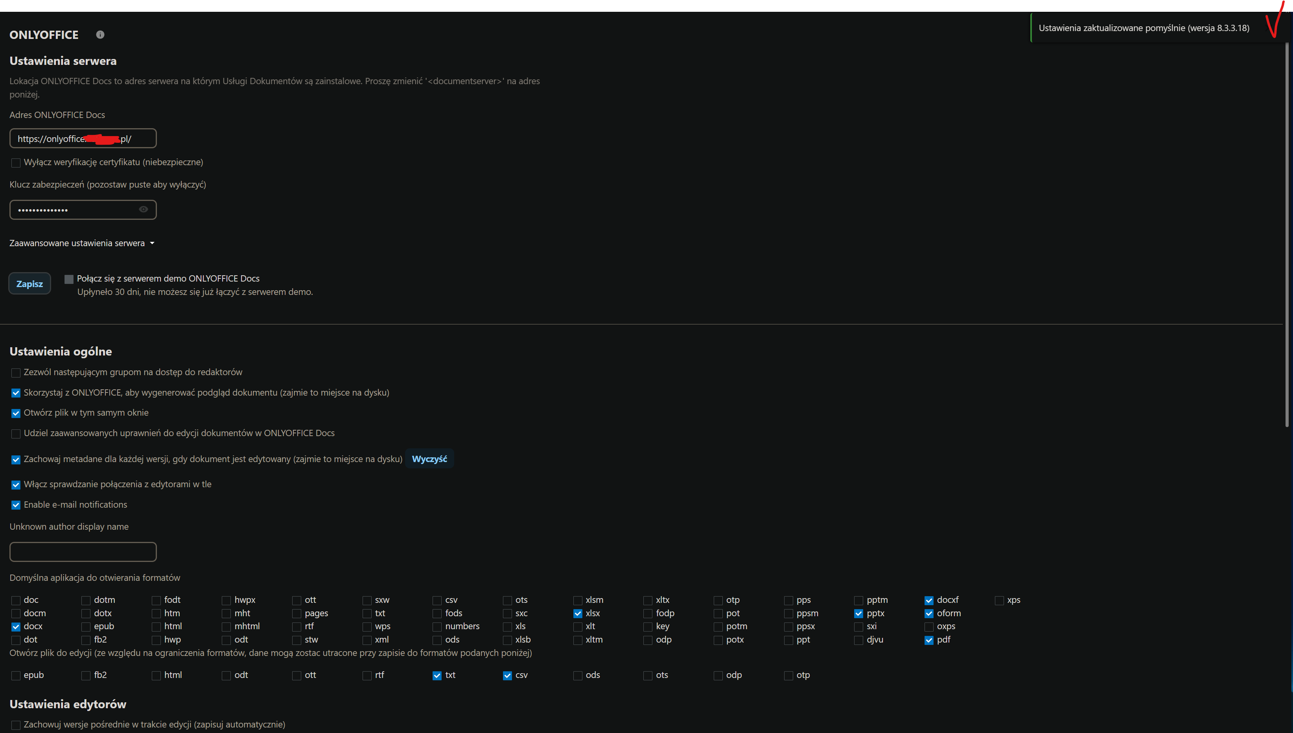Enable Udziel zaawansowanych uprawnień do edycji
Viewport: 1293px width, 733px height.
click(16, 433)
